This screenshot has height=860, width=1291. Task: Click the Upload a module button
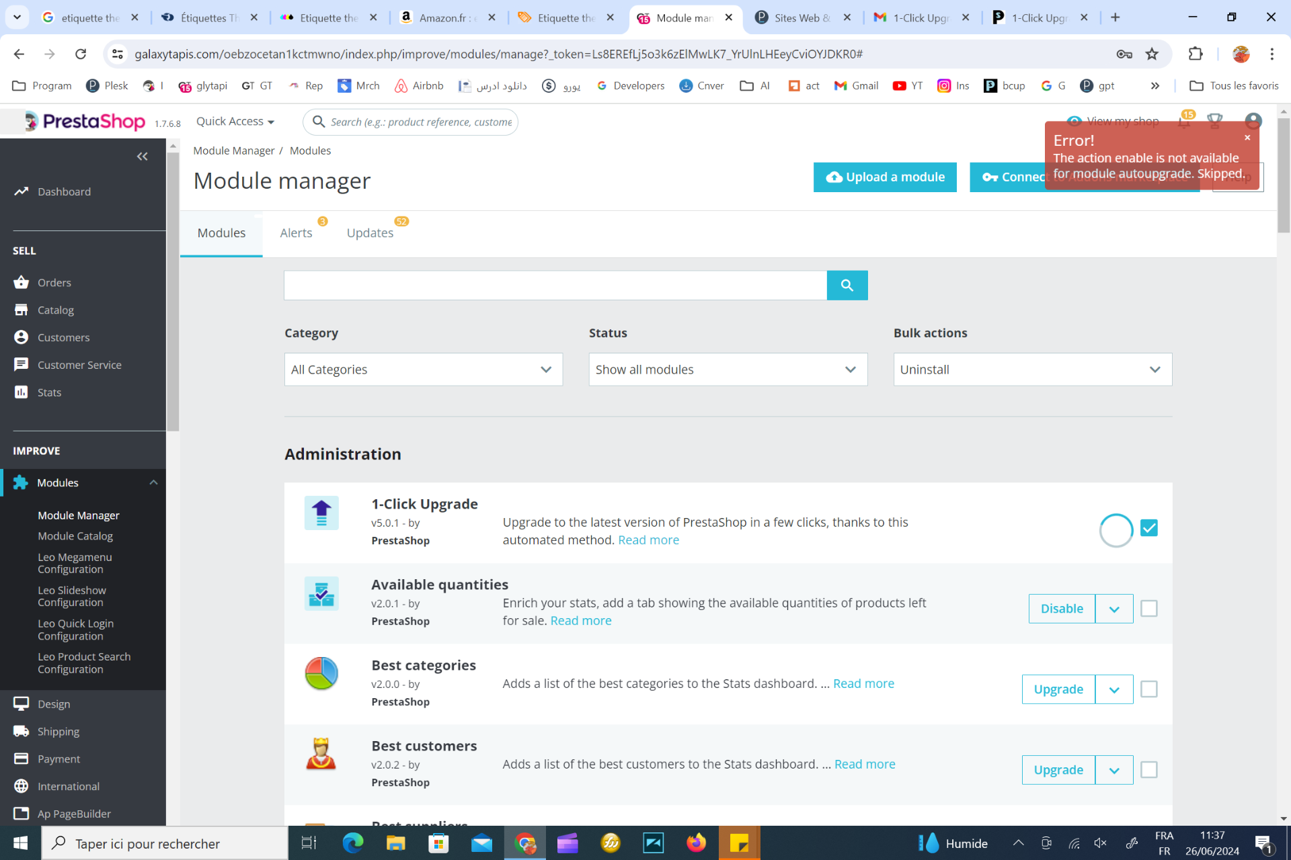[x=885, y=177]
